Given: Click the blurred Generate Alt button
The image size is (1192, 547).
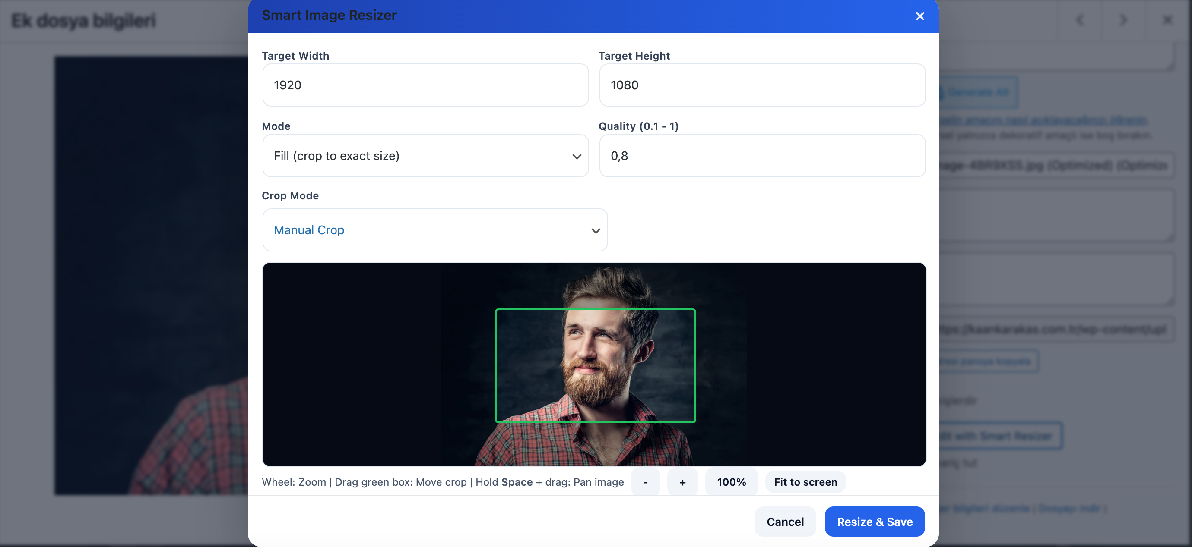Looking at the screenshot, I should tap(978, 92).
